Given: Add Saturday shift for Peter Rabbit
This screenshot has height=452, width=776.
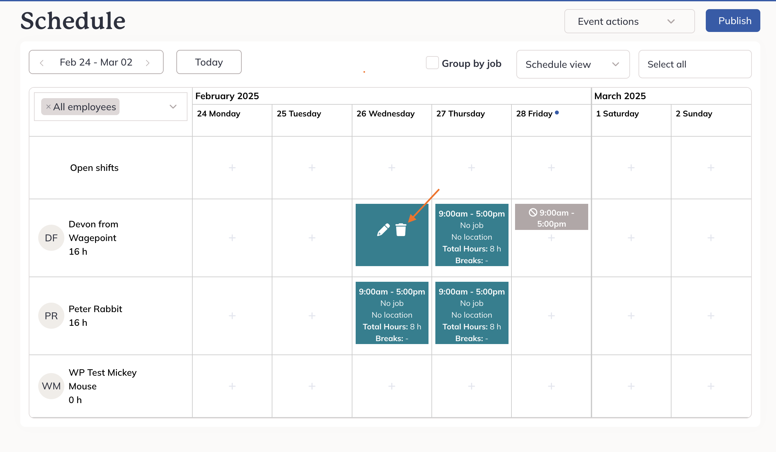Looking at the screenshot, I should click(x=631, y=316).
